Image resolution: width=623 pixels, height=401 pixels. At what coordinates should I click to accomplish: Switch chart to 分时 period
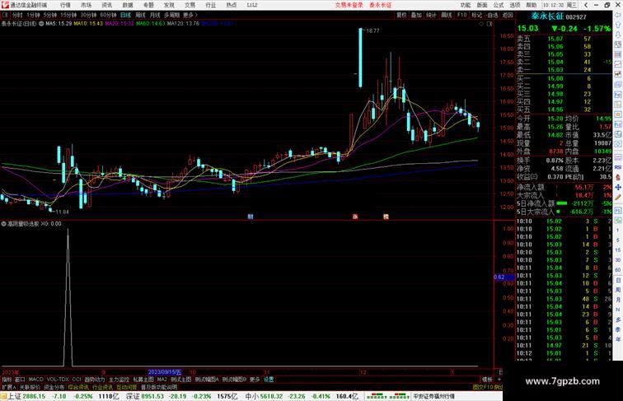(x=17, y=15)
